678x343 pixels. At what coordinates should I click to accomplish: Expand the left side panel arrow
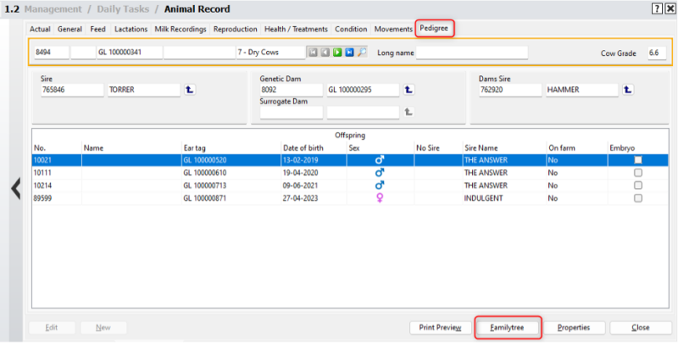14,188
